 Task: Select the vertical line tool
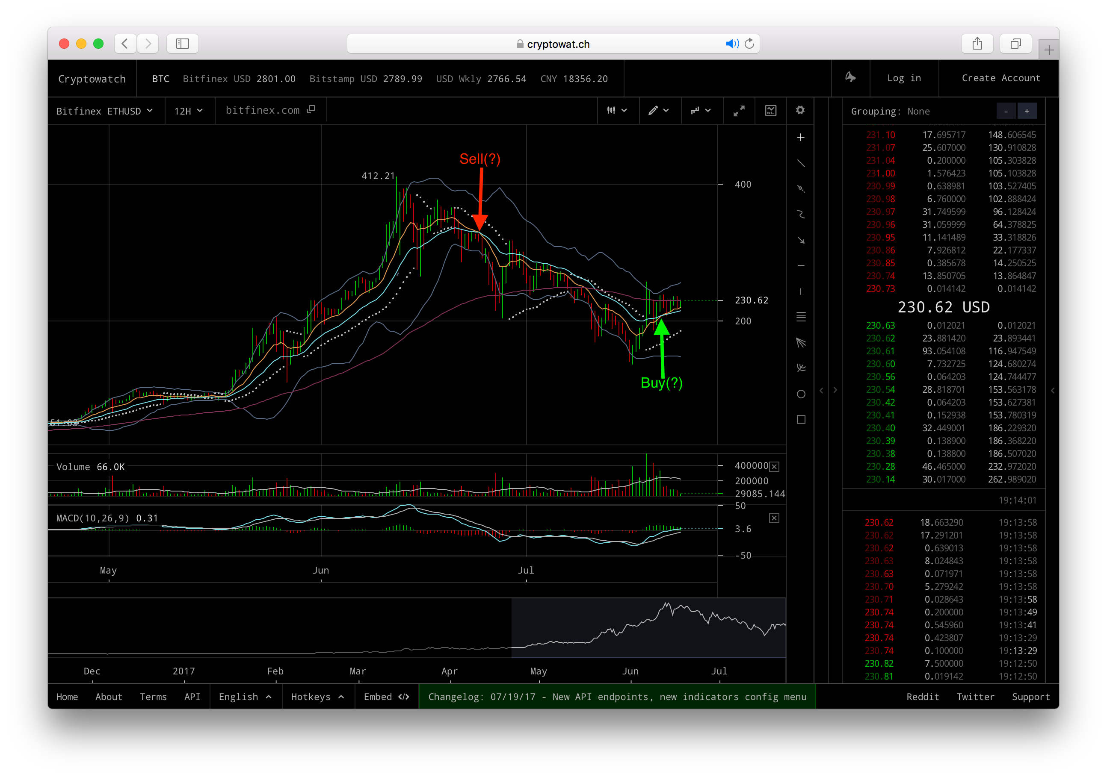coord(800,291)
